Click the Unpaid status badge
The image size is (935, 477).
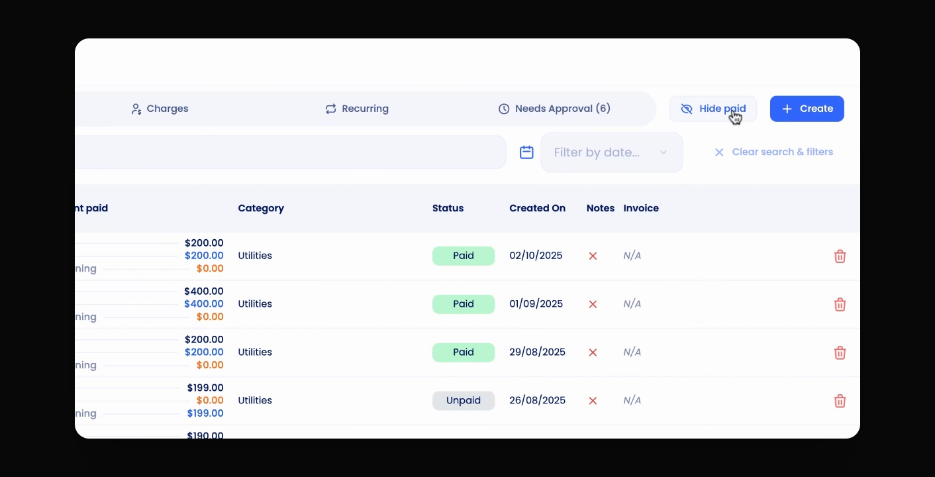point(464,401)
